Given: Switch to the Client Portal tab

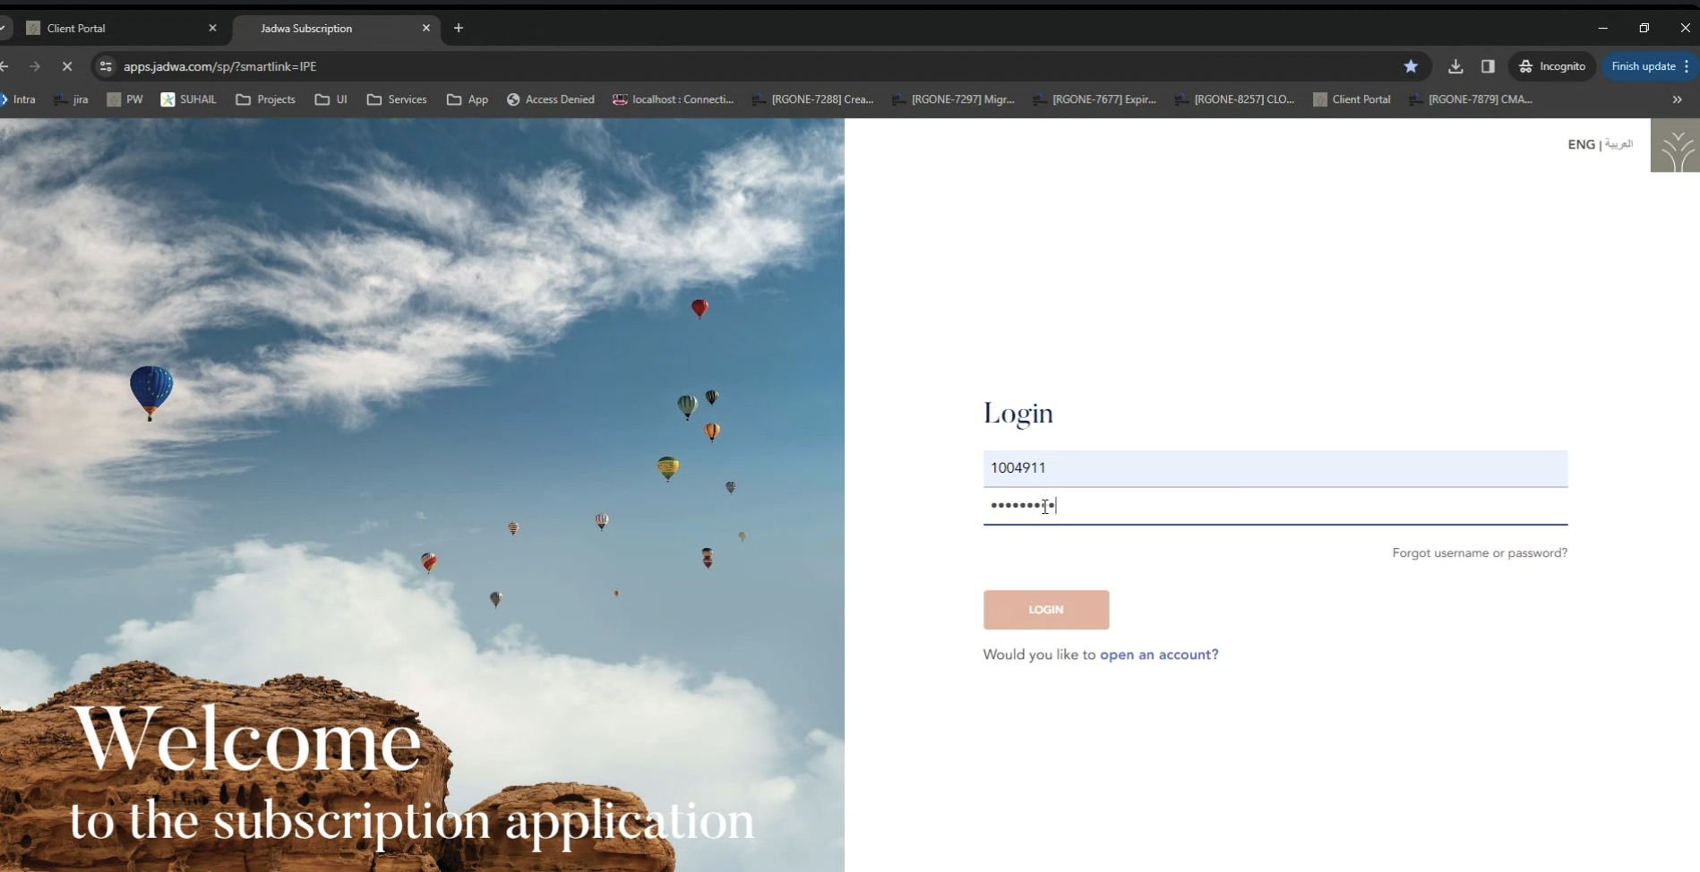Looking at the screenshot, I should pos(116,28).
